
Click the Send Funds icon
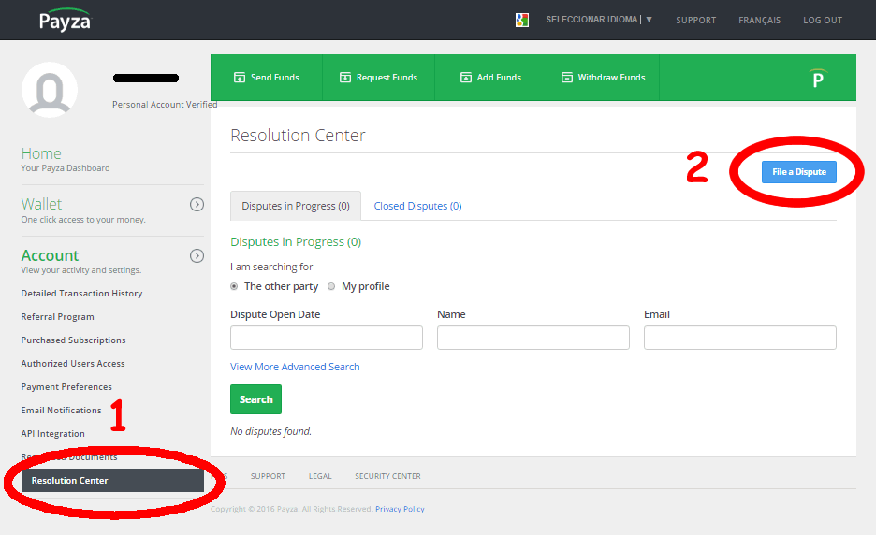coord(239,78)
